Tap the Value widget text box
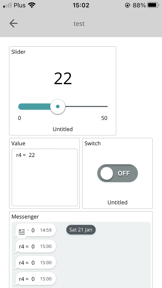Image resolution: width=162 pixels, height=288 pixels. point(45,177)
